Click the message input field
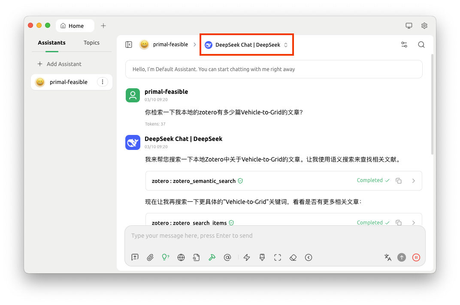460x305 pixels. [x=275, y=236]
